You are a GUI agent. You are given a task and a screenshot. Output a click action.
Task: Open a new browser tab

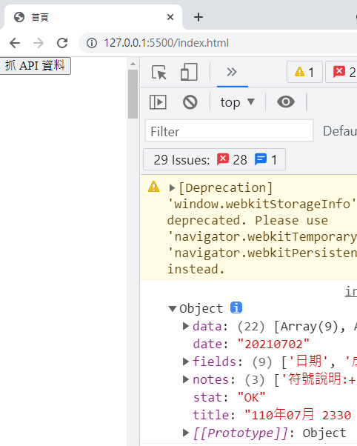(x=198, y=17)
